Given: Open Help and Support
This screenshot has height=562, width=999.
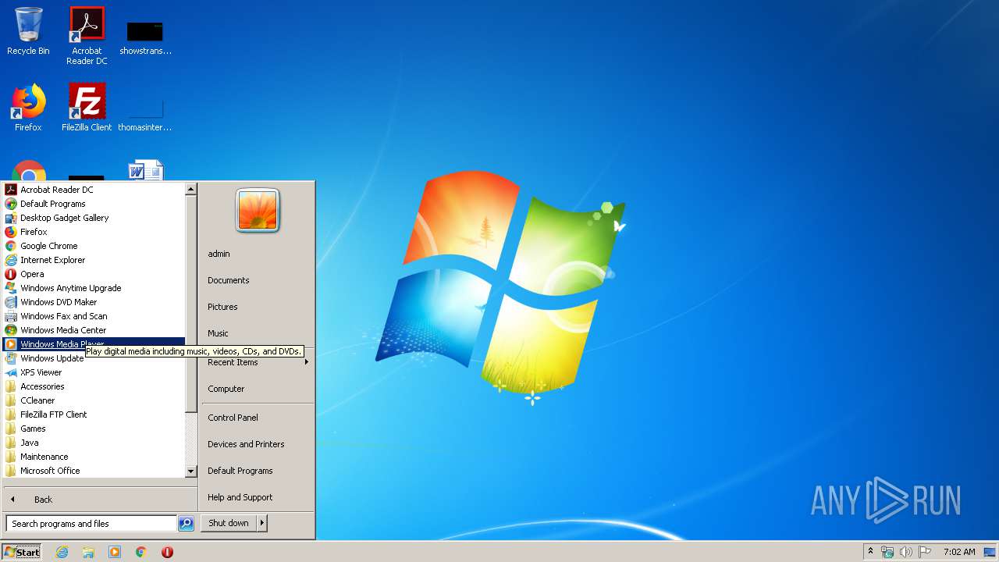Looking at the screenshot, I should click(258, 497).
